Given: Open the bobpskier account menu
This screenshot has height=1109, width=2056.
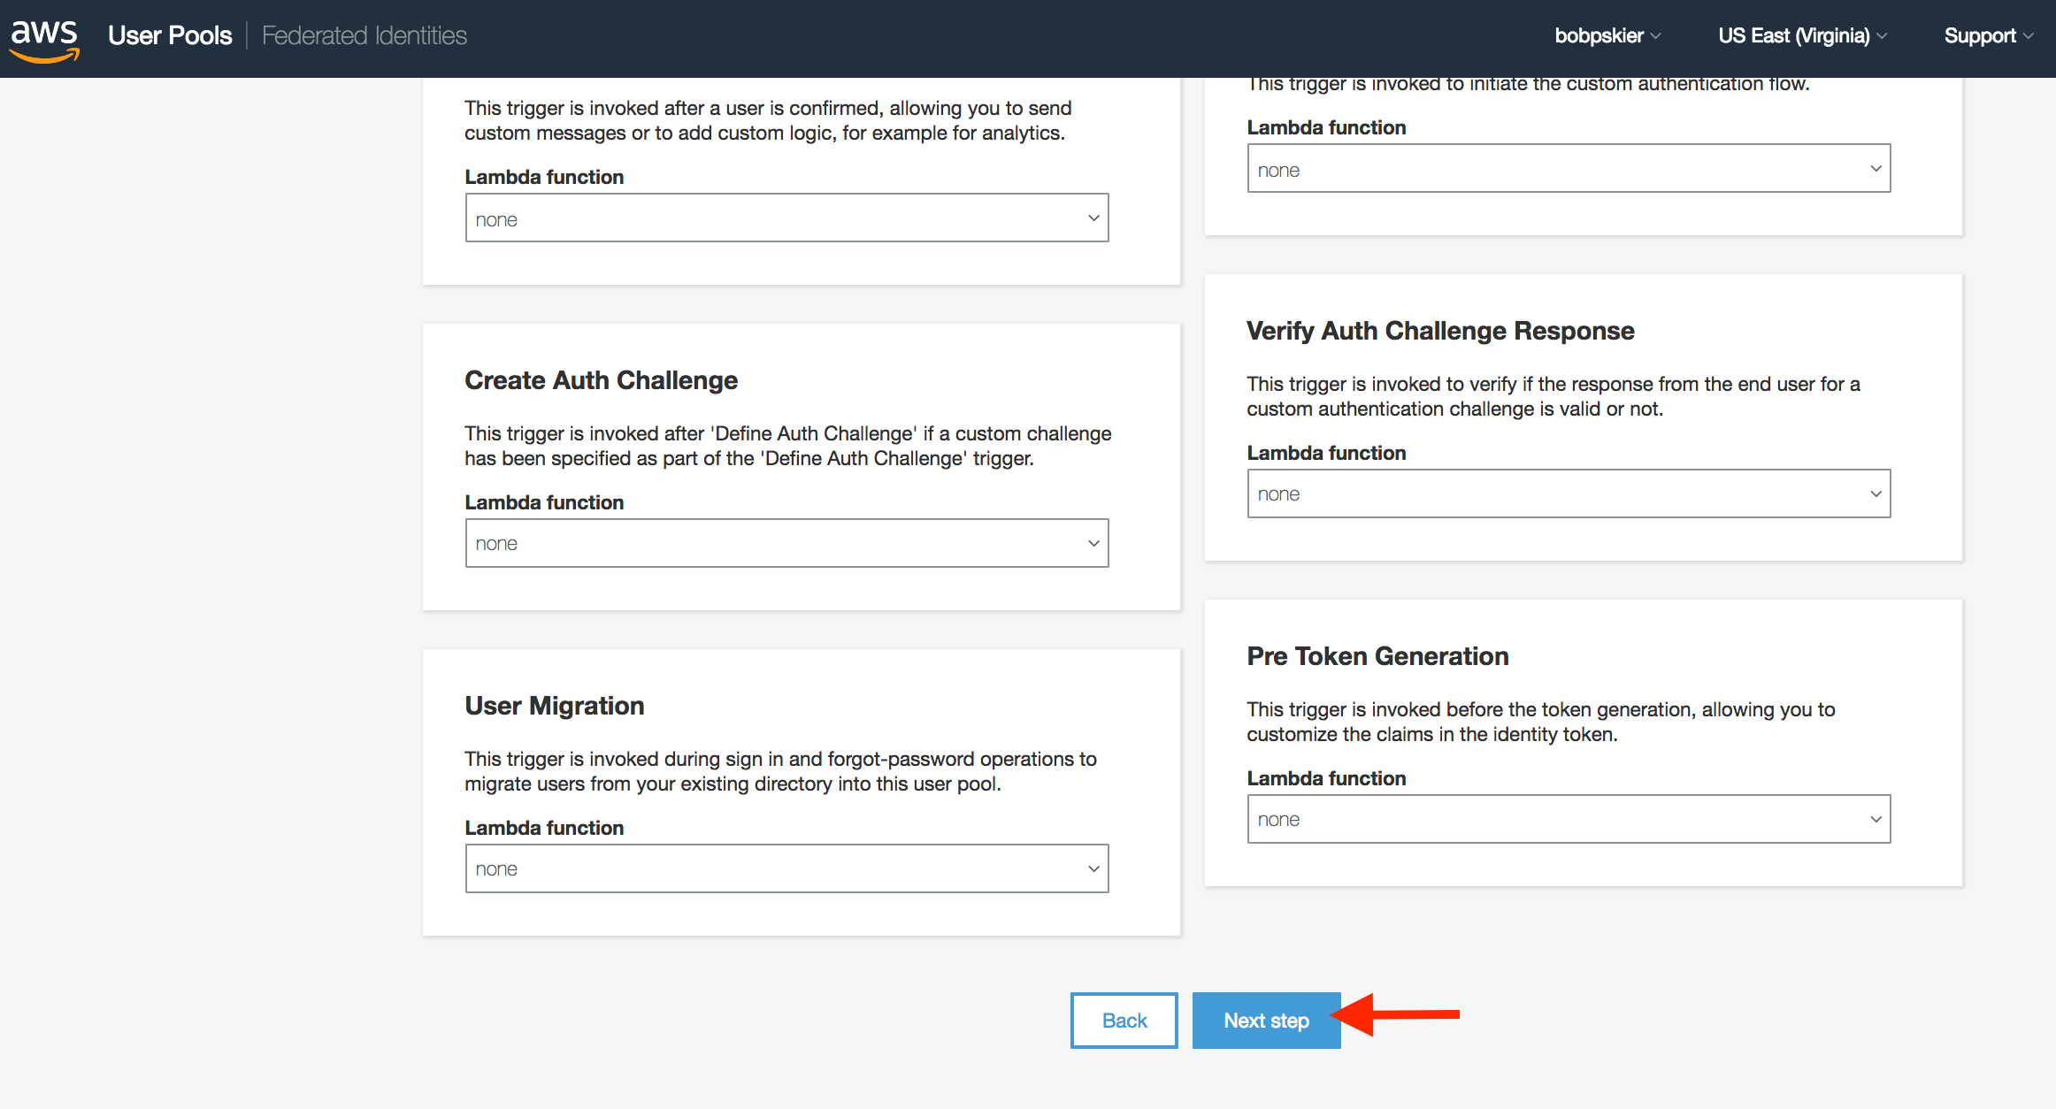Looking at the screenshot, I should pyautogui.click(x=1607, y=35).
